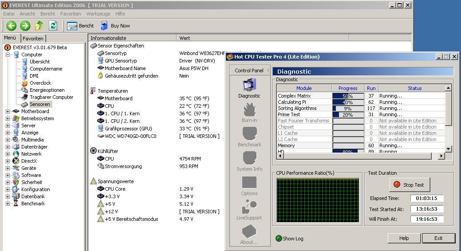461x251 pixels.
Task: Expand the Server tree node
Action: 8,125
